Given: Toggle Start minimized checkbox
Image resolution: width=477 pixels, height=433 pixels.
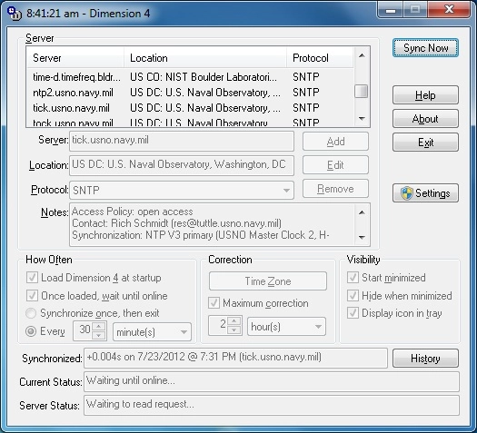Looking at the screenshot, I should tap(353, 277).
